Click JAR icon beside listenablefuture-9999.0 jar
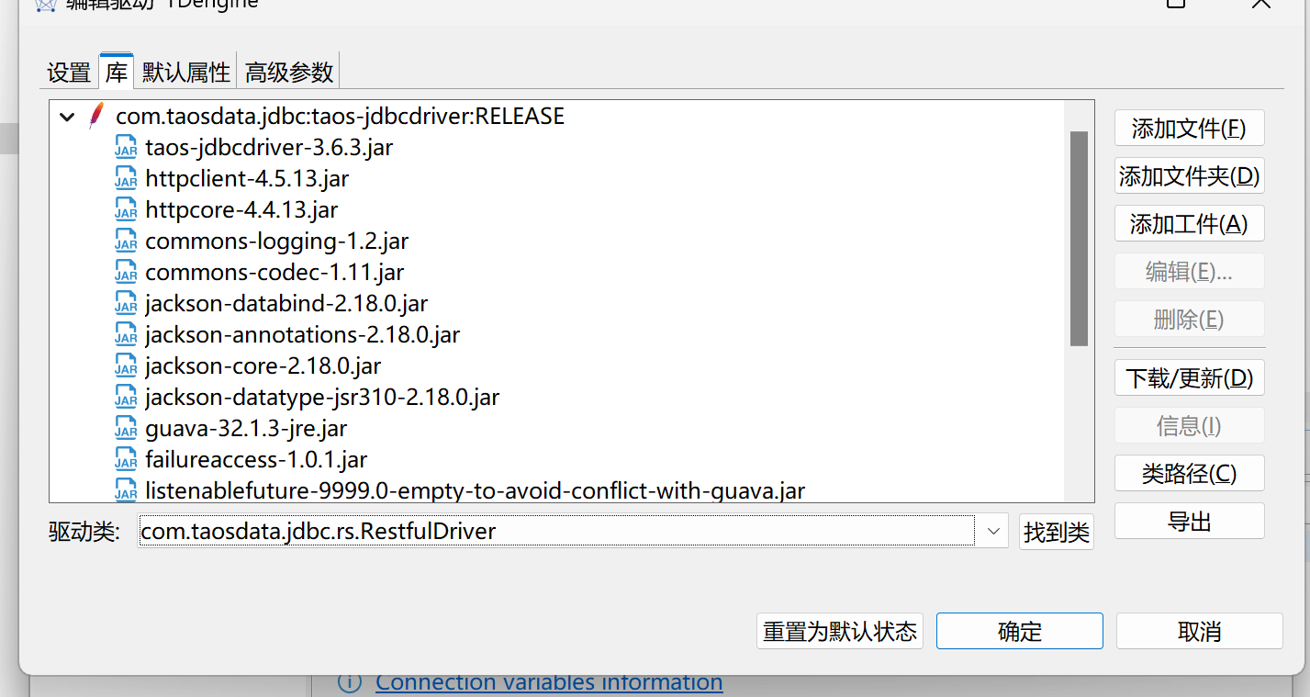Screen dimensions: 1310x697 click(126, 489)
